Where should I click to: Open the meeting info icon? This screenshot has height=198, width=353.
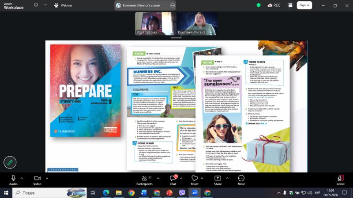pos(36,5)
